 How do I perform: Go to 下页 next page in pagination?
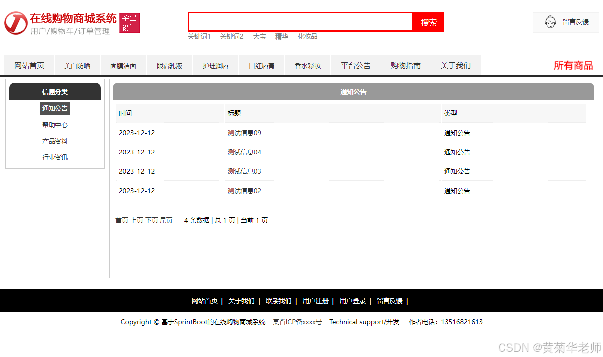(152, 220)
